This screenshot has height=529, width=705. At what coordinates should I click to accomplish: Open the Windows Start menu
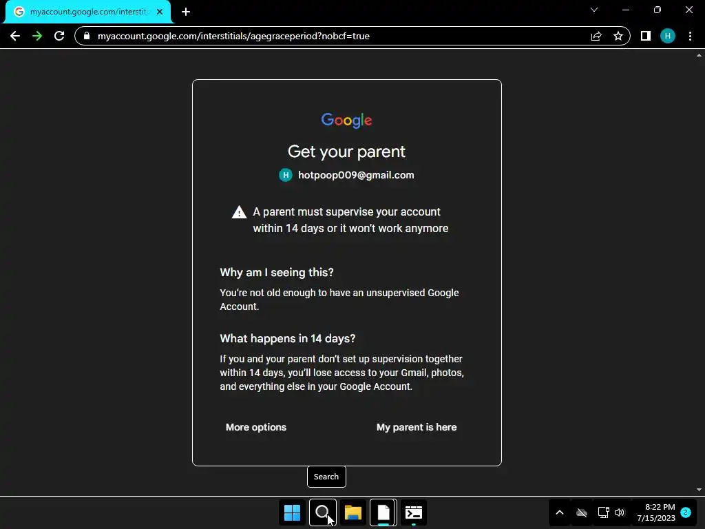click(x=292, y=512)
